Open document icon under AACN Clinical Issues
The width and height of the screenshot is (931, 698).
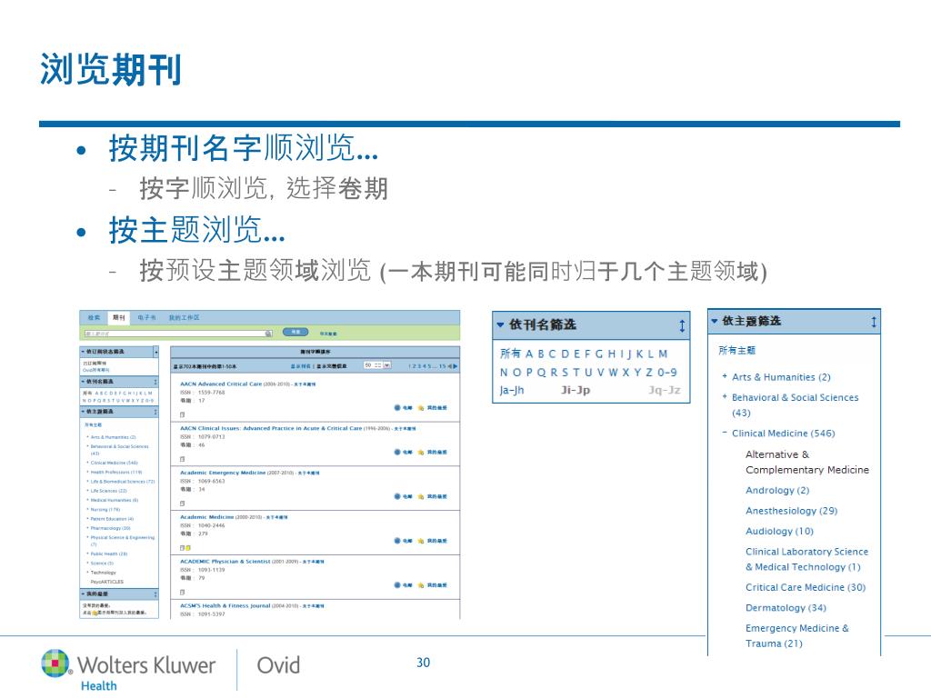point(182,459)
